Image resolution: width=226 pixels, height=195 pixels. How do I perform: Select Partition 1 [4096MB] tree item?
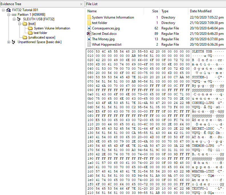click(x=31, y=15)
